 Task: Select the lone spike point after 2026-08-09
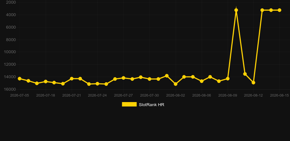click(236, 10)
